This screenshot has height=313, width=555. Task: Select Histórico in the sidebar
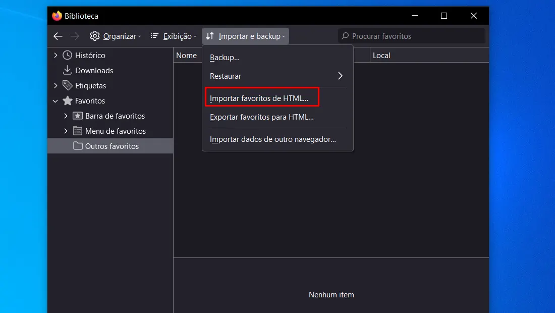coord(90,55)
